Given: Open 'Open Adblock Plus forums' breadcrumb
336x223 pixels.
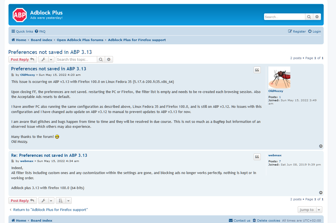Looking at the screenshot, I should point(80,40).
